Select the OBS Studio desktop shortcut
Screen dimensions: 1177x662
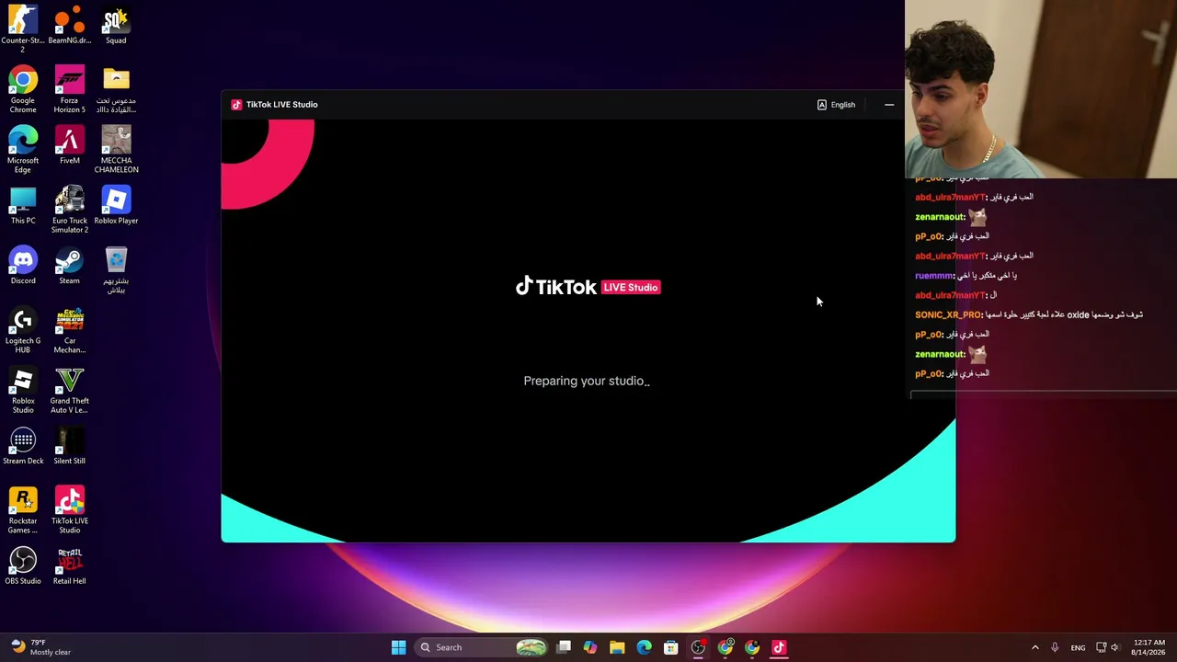coord(23,566)
